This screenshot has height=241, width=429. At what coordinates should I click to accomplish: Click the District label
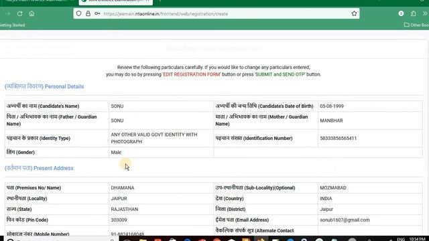click(231, 209)
